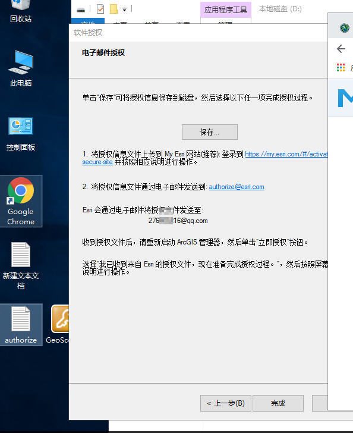
Task: Click the properties checkmark icon in Explorer toolbar
Action: pyautogui.click(x=100, y=9)
